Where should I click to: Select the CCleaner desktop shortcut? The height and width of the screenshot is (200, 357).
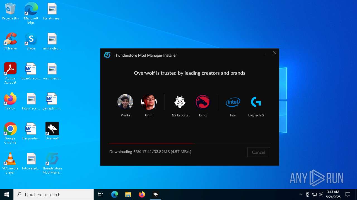10,41
